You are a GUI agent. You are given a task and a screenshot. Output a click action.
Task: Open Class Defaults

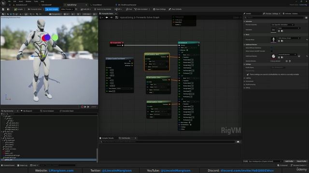[175, 9]
